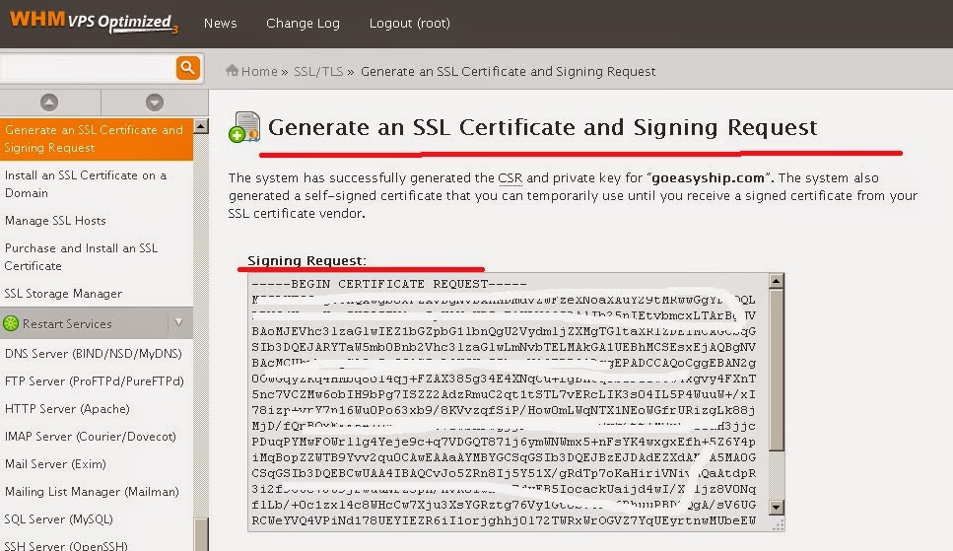Image resolution: width=953 pixels, height=551 pixels.
Task: Open FTP Server (ProFTPd/PureFTPd) restart
Action: (x=96, y=380)
